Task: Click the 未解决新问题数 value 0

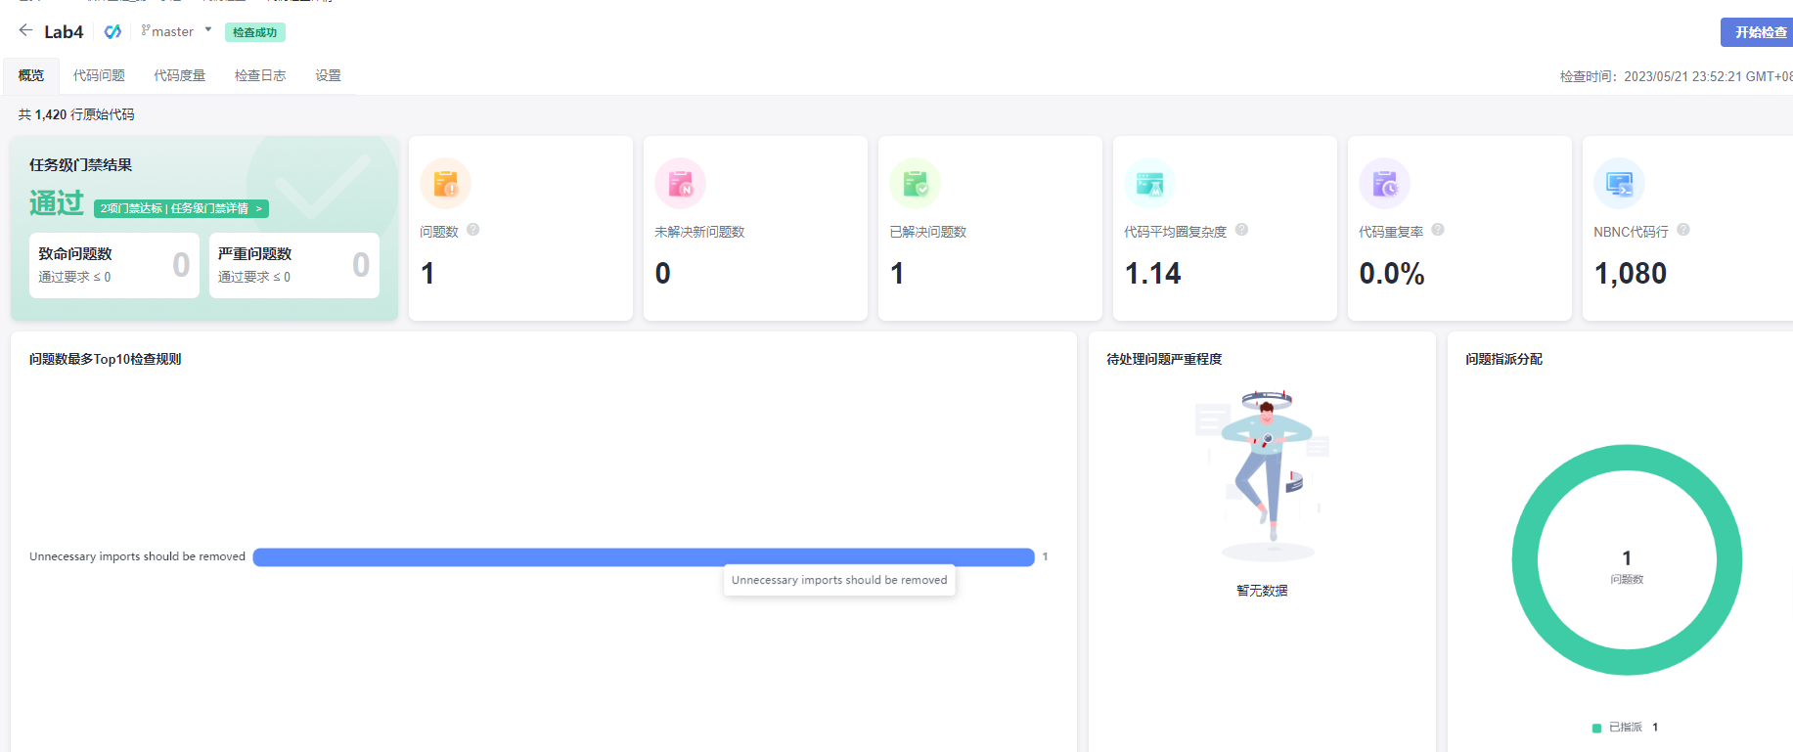Action: [663, 274]
